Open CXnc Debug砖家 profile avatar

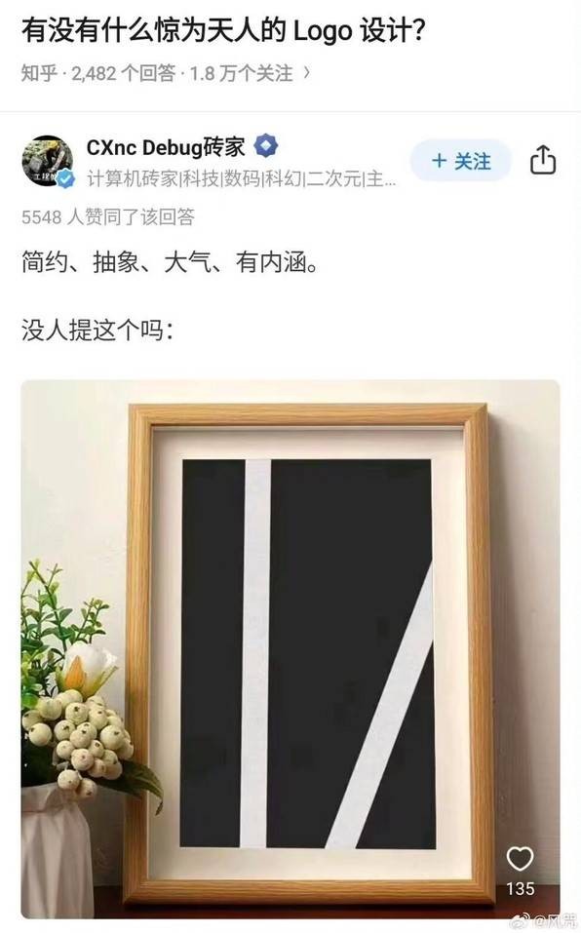coord(48,161)
